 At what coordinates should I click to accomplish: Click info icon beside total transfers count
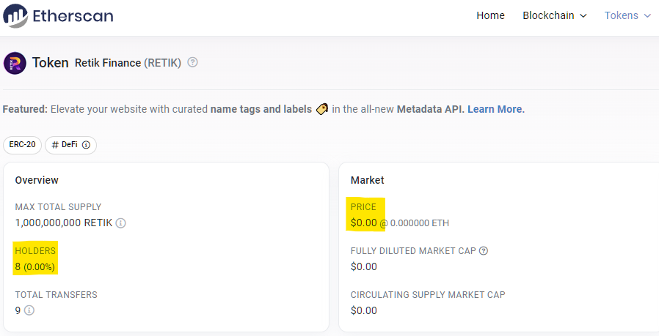(x=29, y=310)
